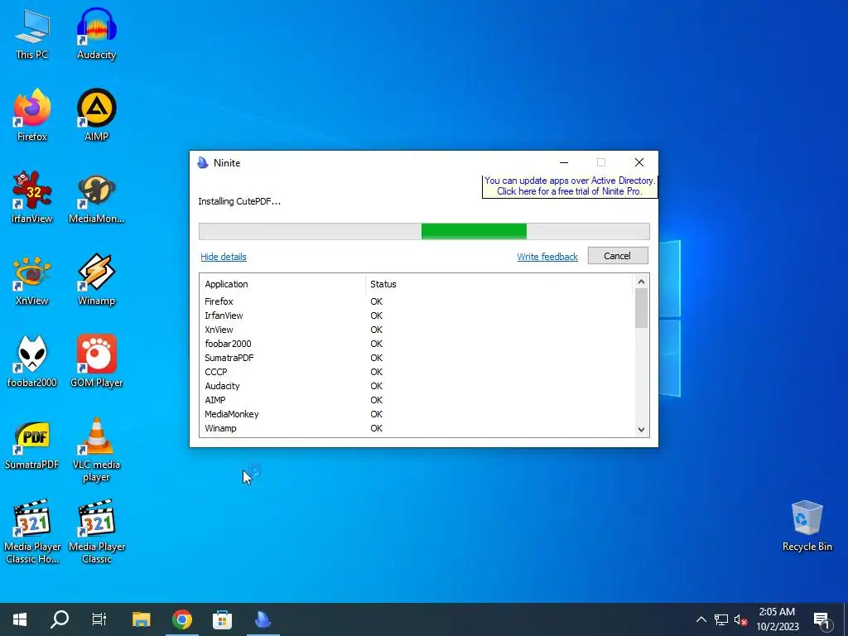848x636 pixels.
Task: Select the Winamp row in details list
Action: (x=417, y=428)
